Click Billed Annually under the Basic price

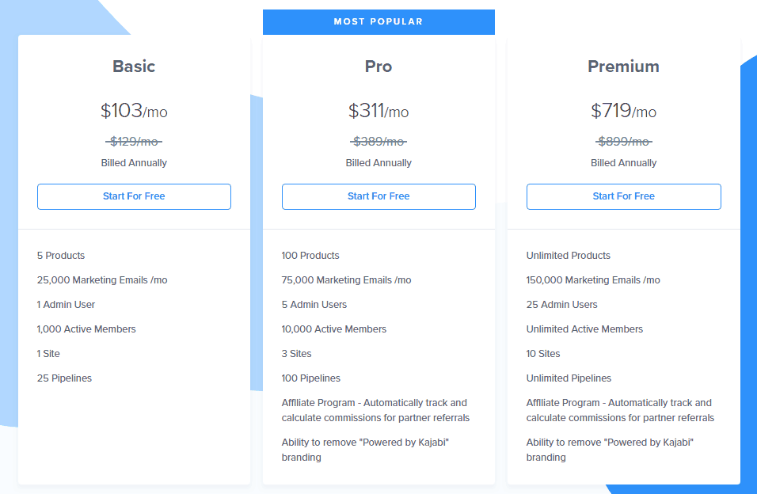[x=134, y=163]
